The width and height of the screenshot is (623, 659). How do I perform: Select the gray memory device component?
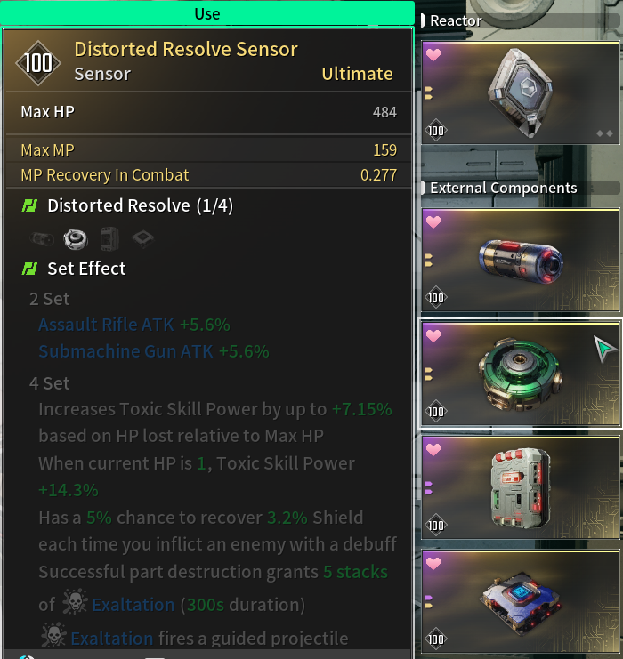pos(521,488)
